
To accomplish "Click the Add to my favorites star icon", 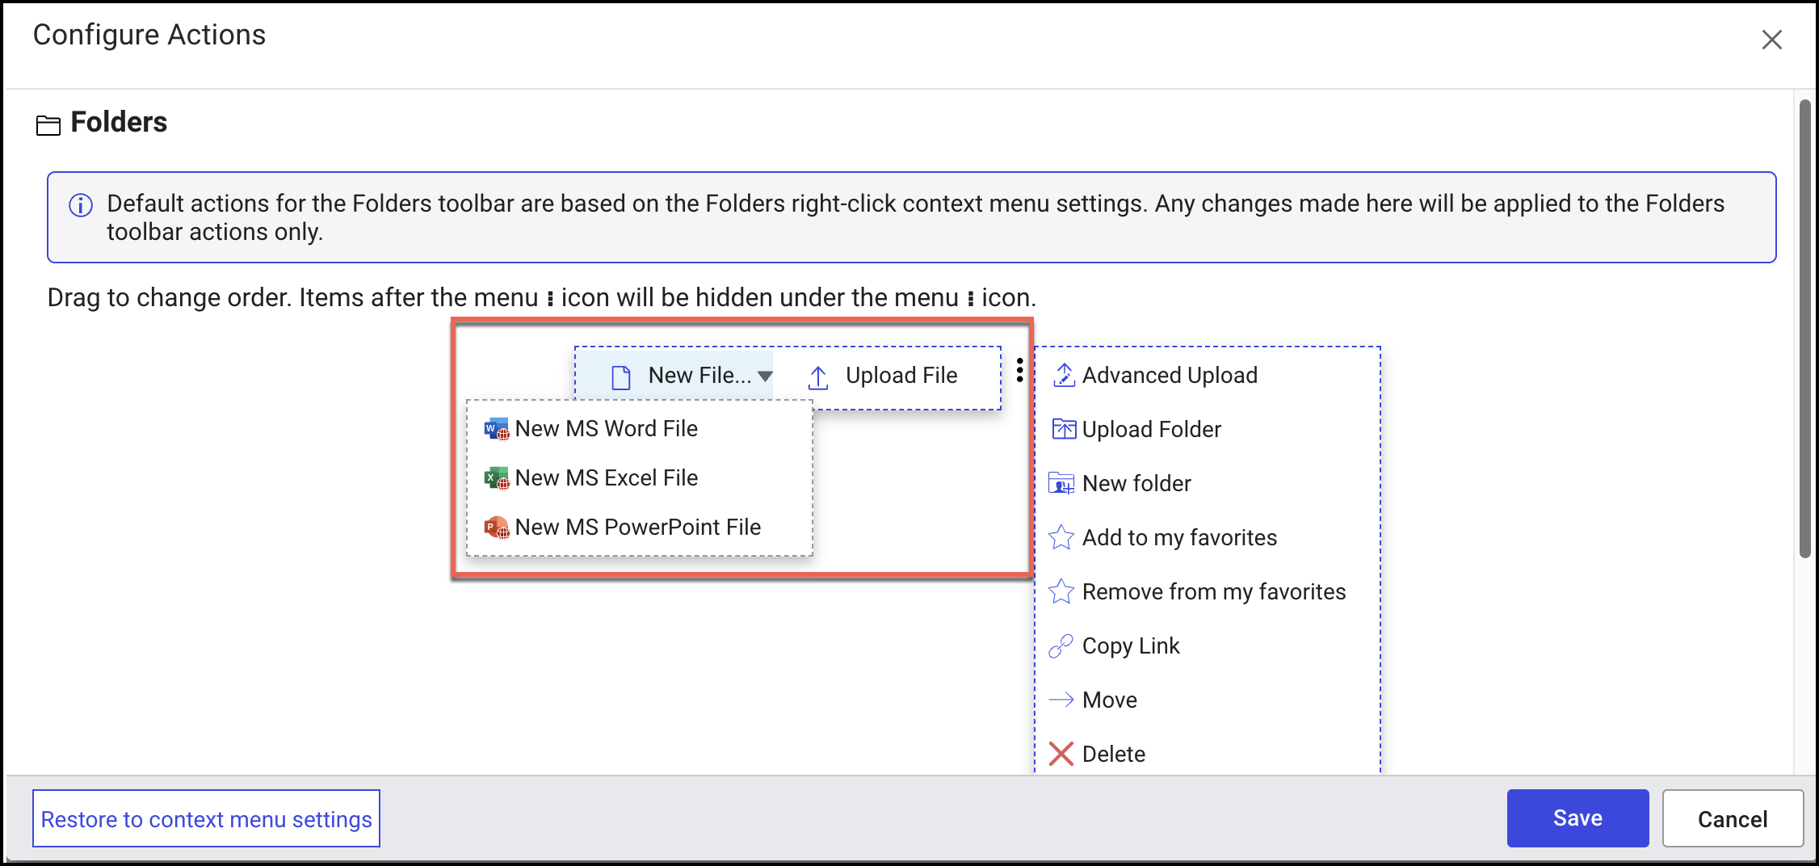I will [1061, 538].
